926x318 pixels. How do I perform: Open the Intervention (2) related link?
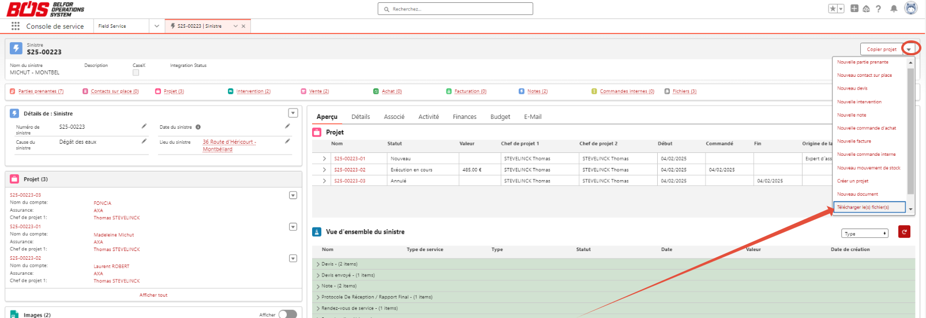253,91
